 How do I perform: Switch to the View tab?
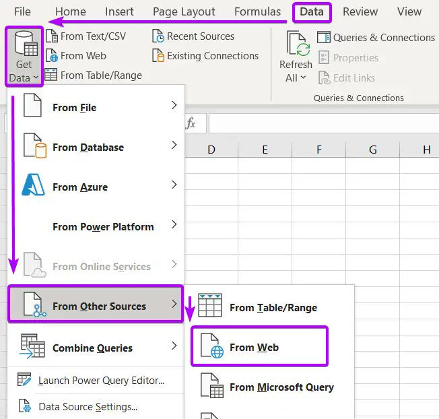(x=409, y=11)
